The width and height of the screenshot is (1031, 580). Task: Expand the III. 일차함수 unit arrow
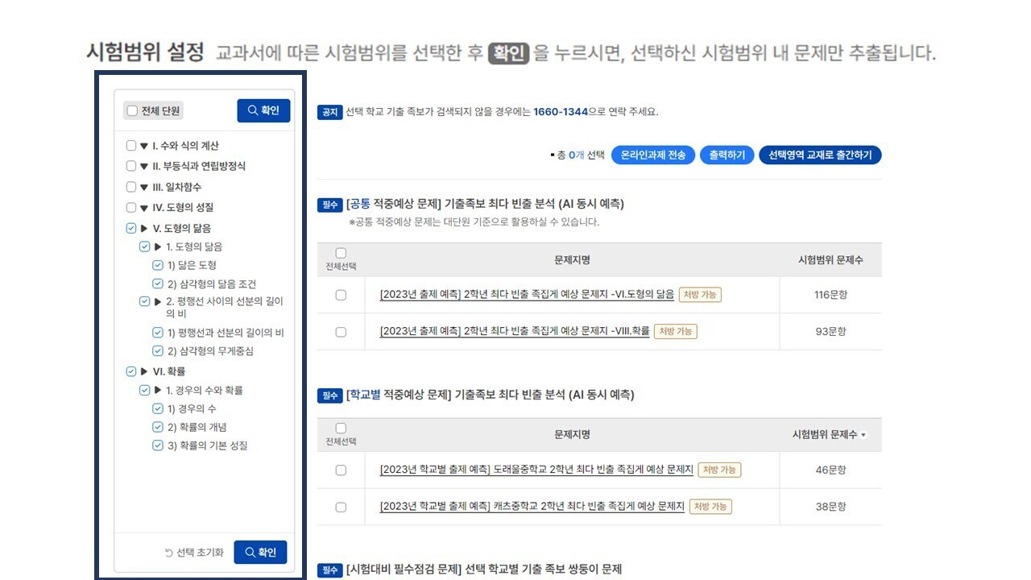pos(144,187)
